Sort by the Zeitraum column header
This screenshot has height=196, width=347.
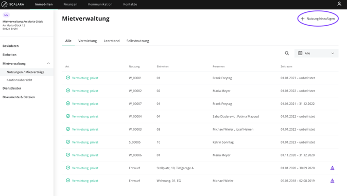click(286, 66)
